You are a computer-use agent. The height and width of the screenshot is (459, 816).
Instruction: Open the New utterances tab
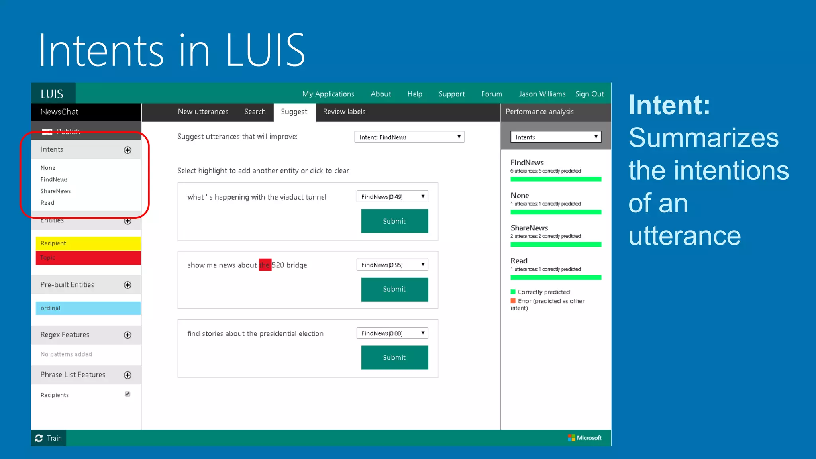click(203, 112)
